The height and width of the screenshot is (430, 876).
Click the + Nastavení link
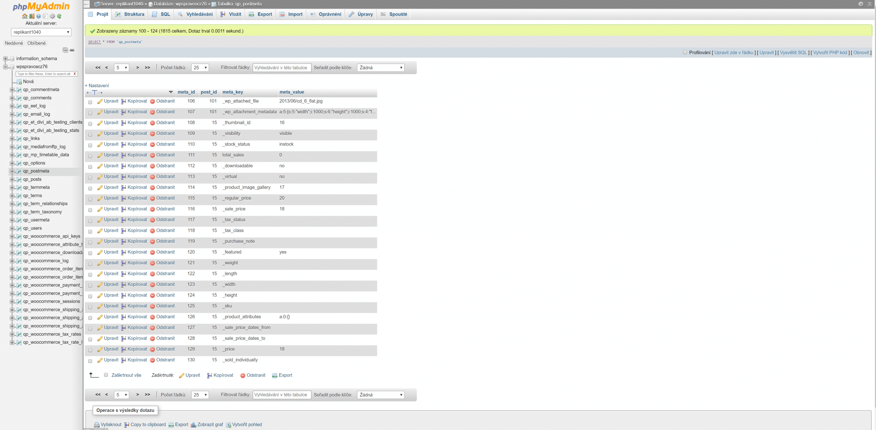click(97, 86)
